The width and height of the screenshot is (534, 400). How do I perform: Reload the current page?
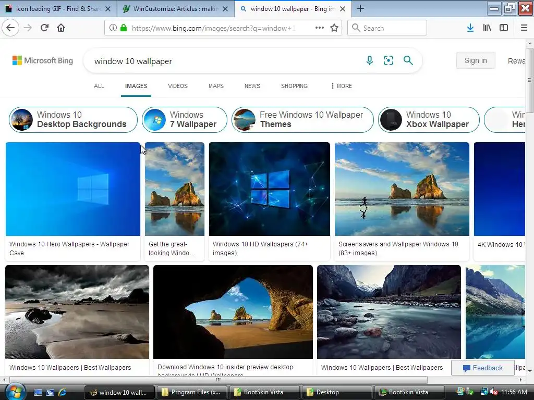[x=44, y=28]
